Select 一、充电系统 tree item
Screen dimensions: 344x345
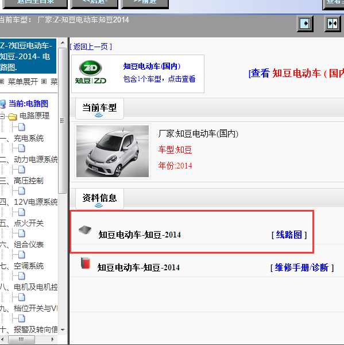click(x=22, y=138)
